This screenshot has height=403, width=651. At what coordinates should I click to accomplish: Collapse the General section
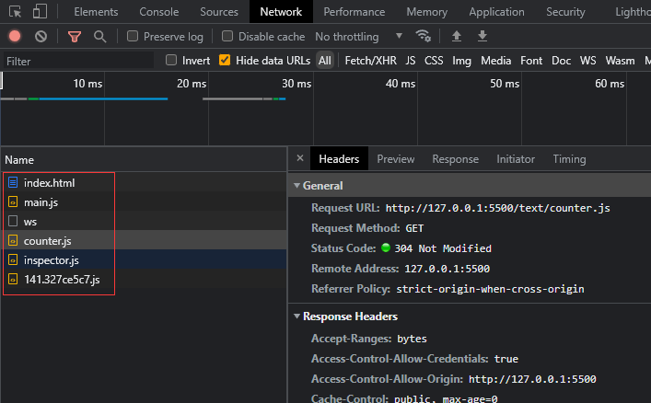[x=296, y=186]
